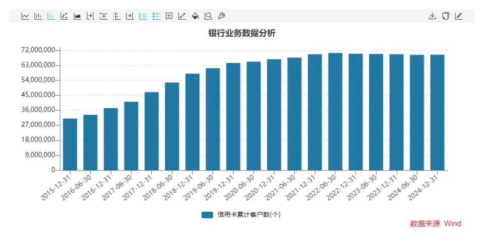The height and width of the screenshot is (242, 484).
Task: Select the bar for 2017-06-30
Action: point(131,136)
